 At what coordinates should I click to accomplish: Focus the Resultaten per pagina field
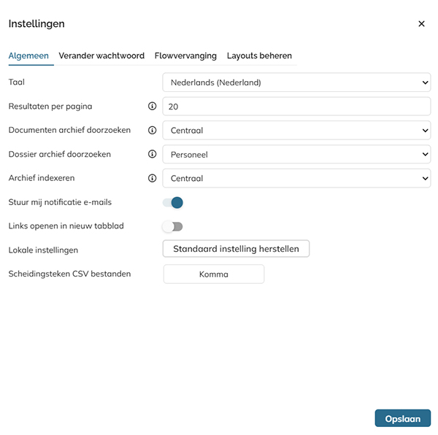click(296, 107)
